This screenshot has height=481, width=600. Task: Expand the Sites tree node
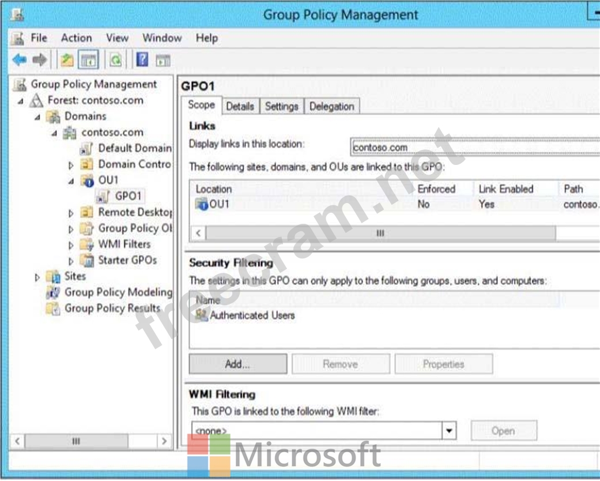(x=37, y=277)
